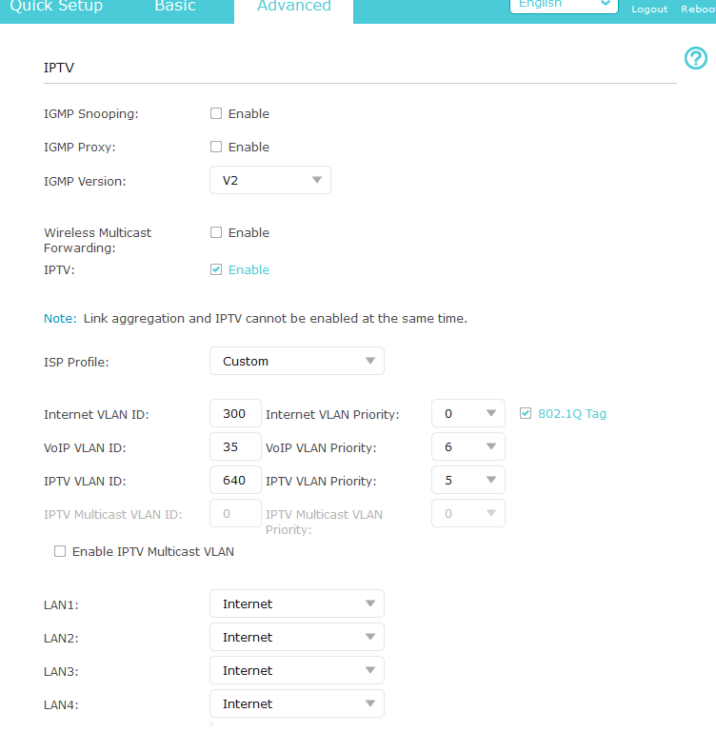Viewport: 716px width, 732px height.
Task: Open the LAN3 mode dropdown
Action: [x=297, y=670]
